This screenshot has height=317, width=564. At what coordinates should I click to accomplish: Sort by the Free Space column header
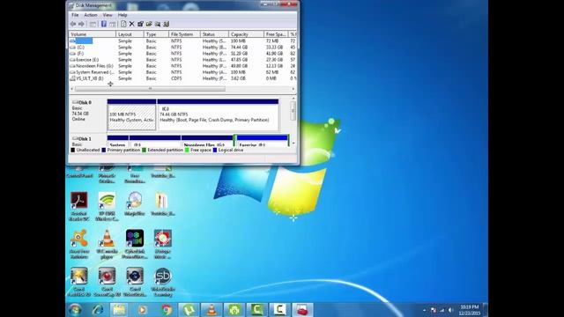point(276,34)
